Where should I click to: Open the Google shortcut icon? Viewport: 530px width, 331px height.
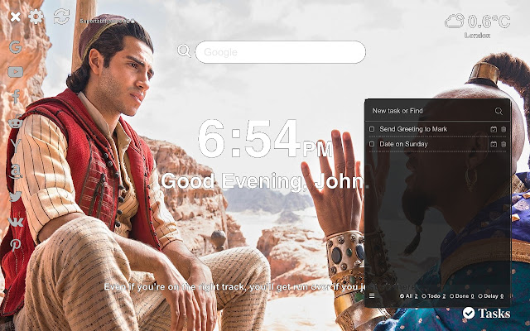point(15,47)
